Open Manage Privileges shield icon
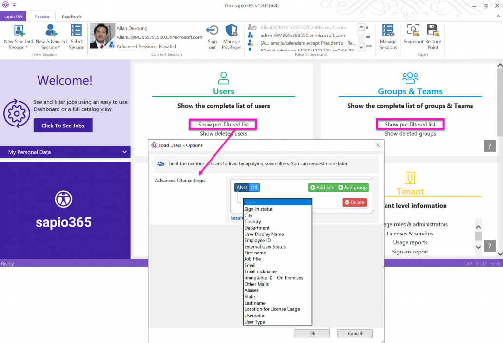 tap(232, 31)
